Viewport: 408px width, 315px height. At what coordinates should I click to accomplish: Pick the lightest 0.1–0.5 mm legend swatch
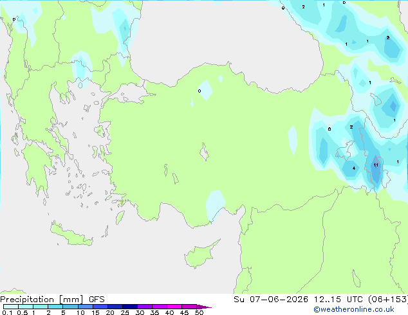point(11,307)
